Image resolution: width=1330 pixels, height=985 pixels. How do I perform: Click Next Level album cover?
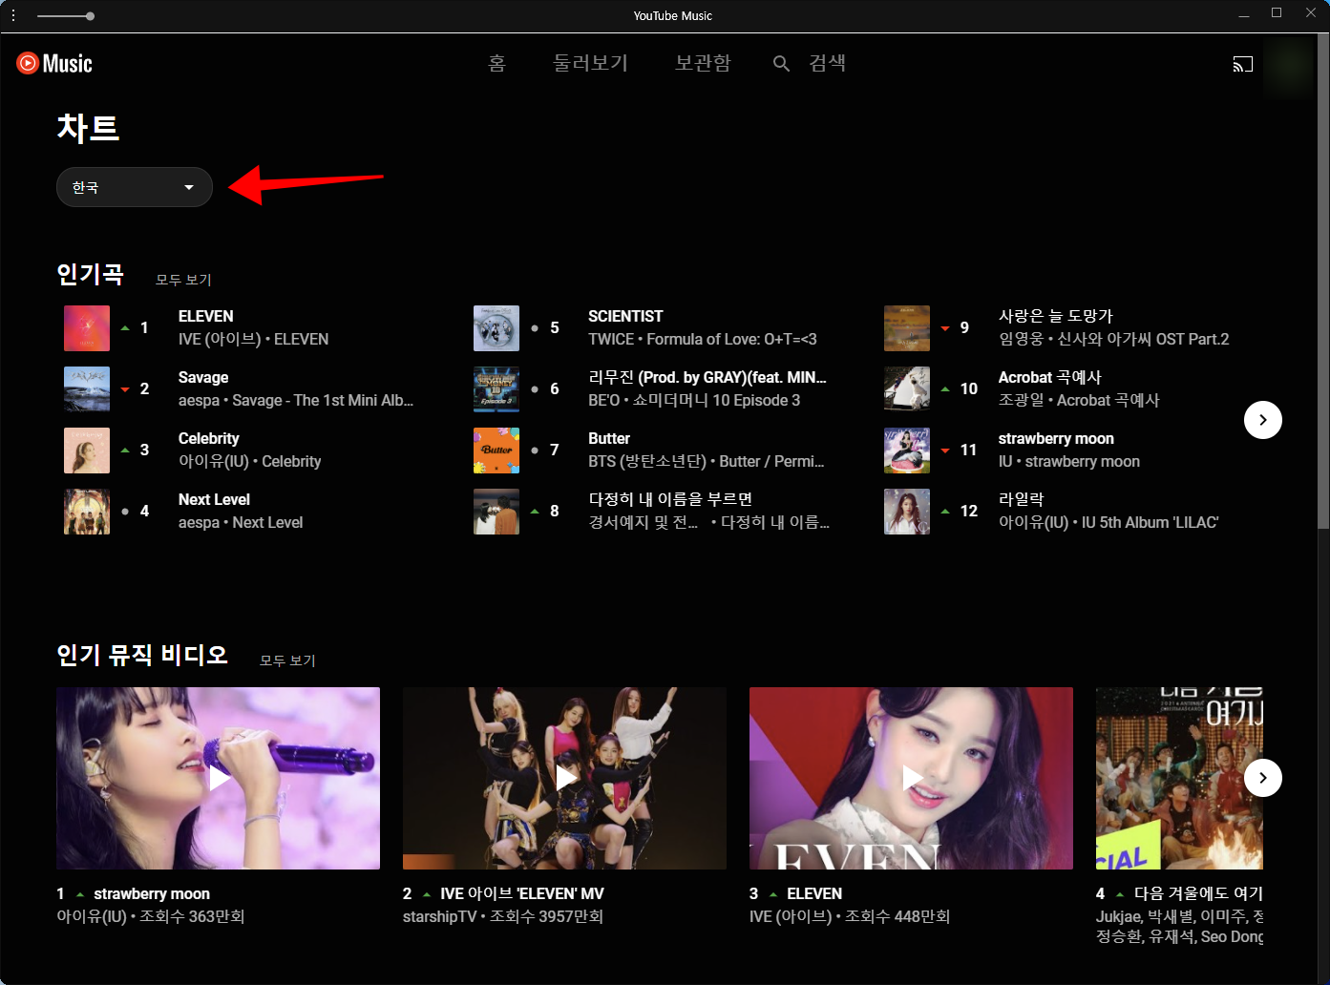click(x=87, y=512)
